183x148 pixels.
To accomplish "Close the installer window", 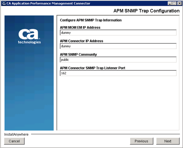I will [x=179, y=3].
